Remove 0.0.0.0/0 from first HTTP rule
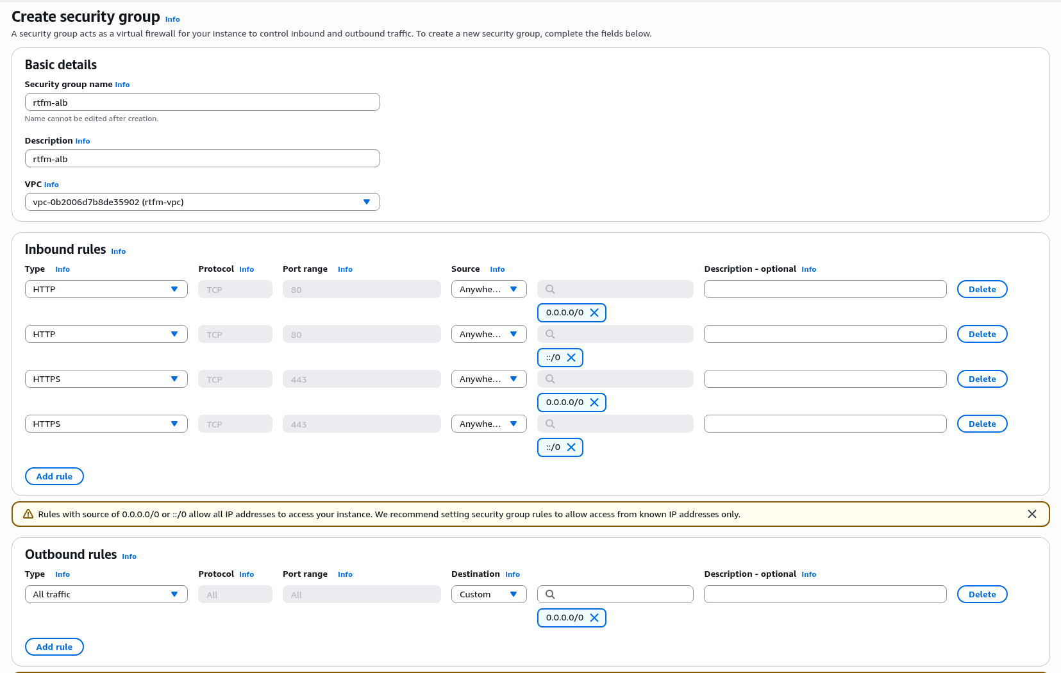Screen dimensions: 1061x673 594,313
